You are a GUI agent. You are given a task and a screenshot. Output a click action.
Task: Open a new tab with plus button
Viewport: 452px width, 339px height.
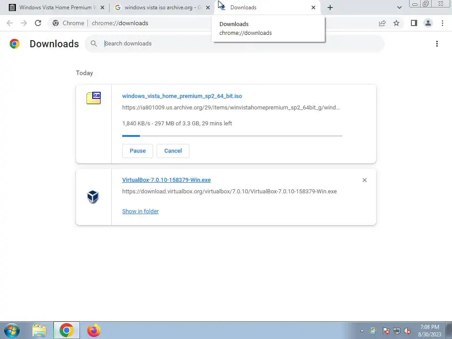[x=330, y=8]
